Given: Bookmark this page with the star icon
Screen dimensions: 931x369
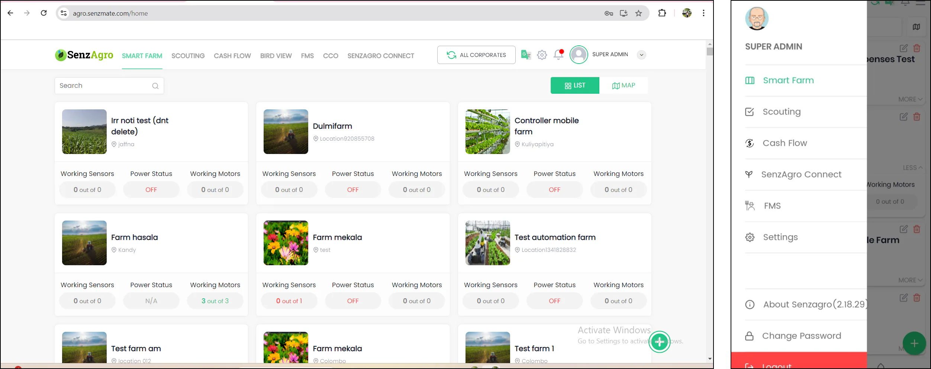Looking at the screenshot, I should point(638,13).
